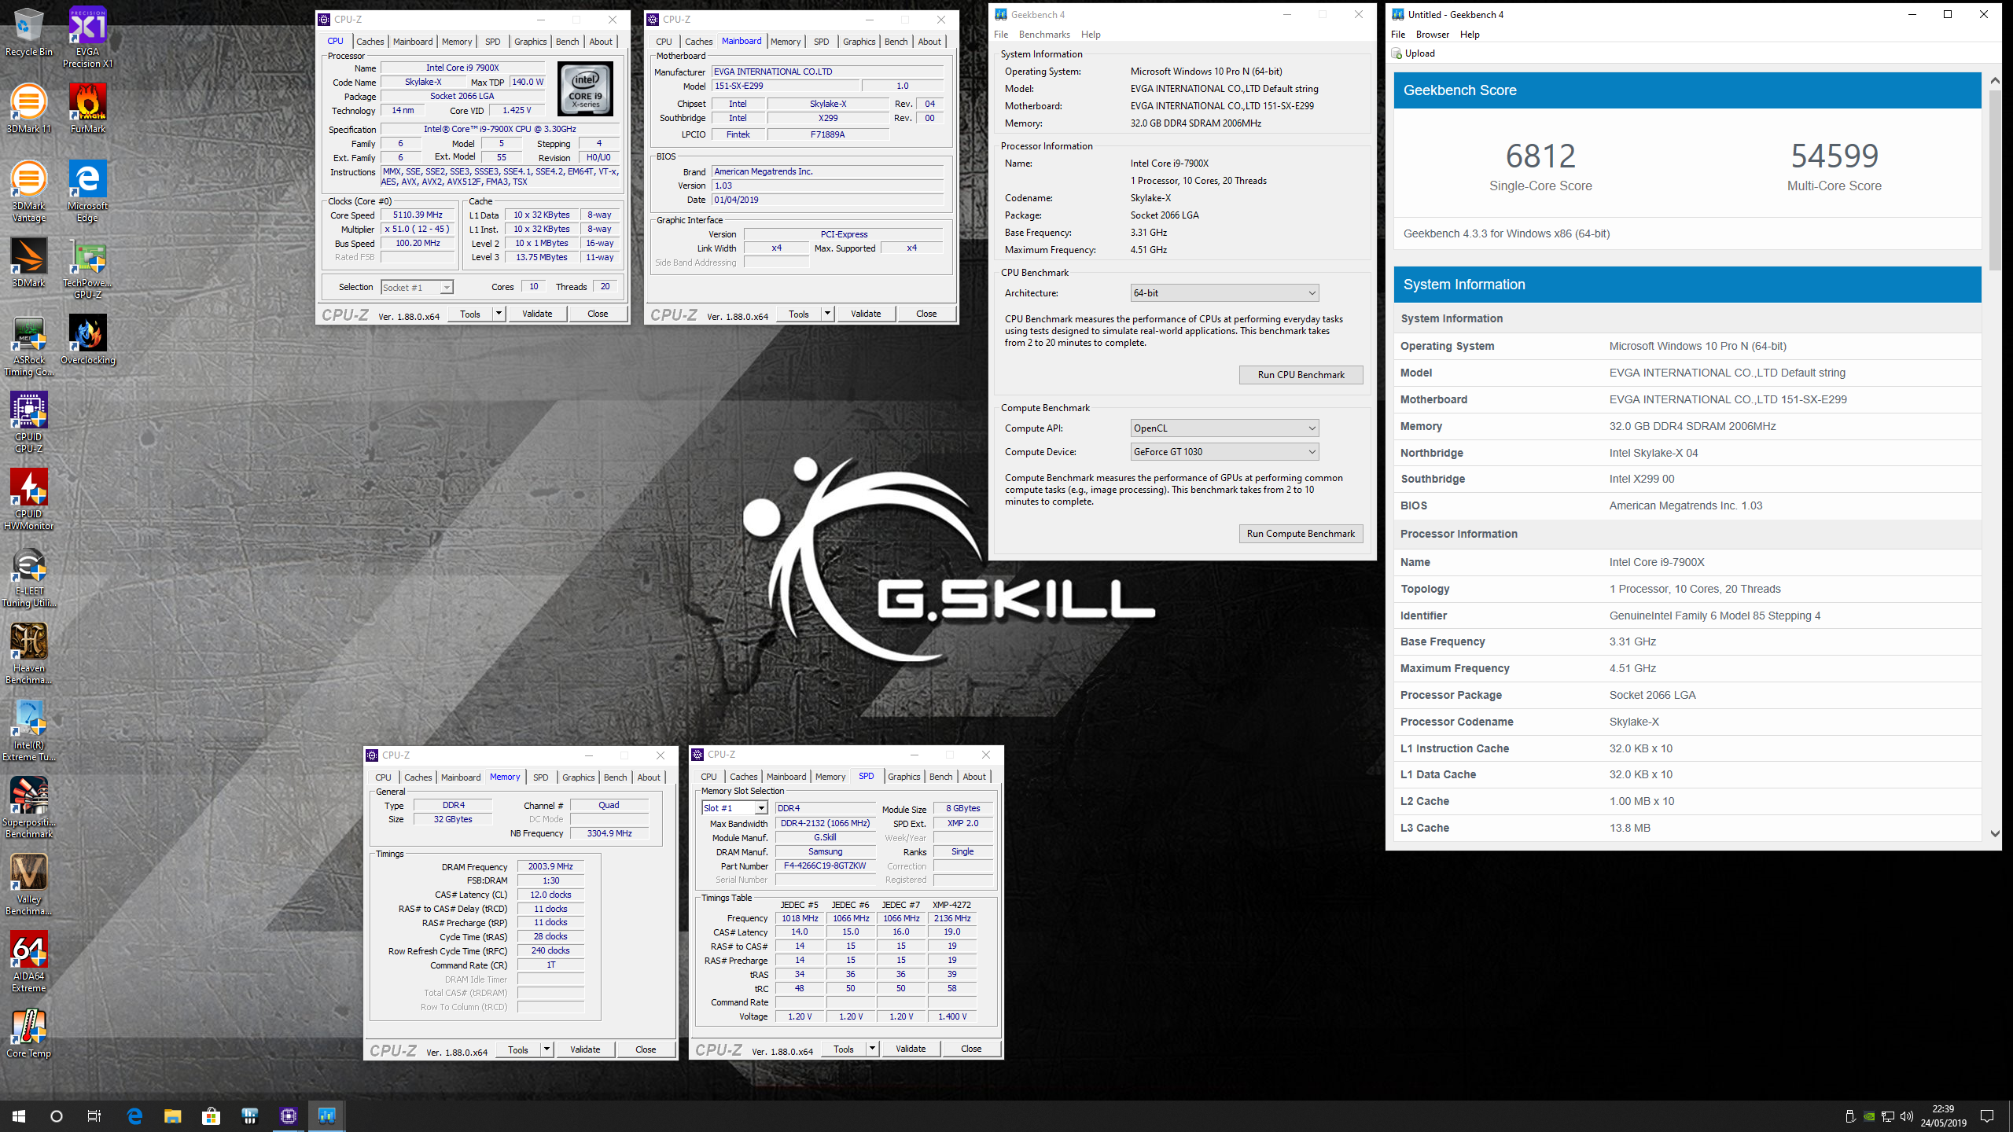Expand Tools dropdown arrow in CPU-Z CPU window
This screenshot has height=1132, width=2013.
pos(499,314)
